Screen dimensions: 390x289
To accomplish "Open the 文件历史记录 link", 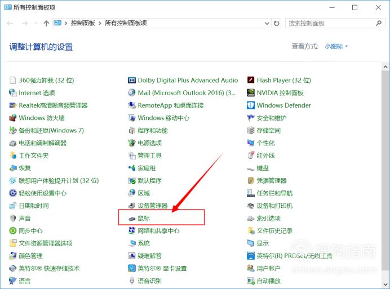I will coord(274,231).
